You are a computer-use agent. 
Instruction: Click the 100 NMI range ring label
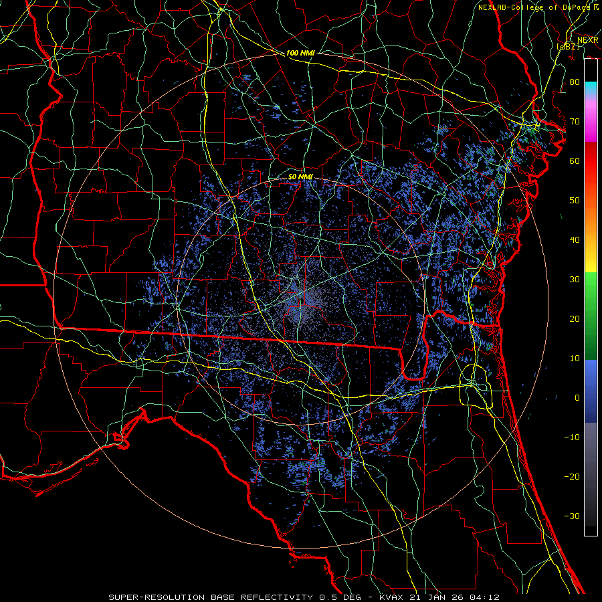pyautogui.click(x=300, y=53)
